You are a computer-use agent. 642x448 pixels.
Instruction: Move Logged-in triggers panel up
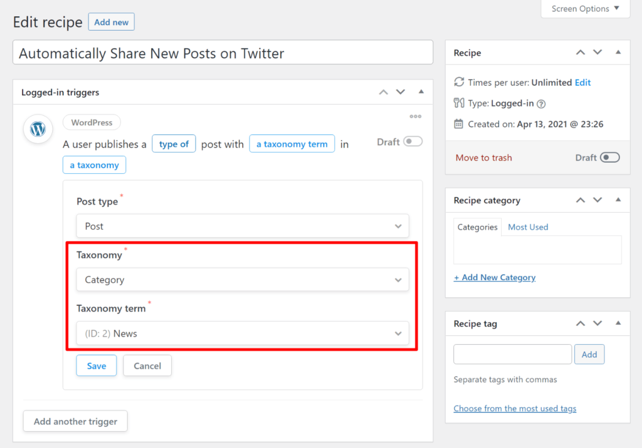pyautogui.click(x=384, y=92)
